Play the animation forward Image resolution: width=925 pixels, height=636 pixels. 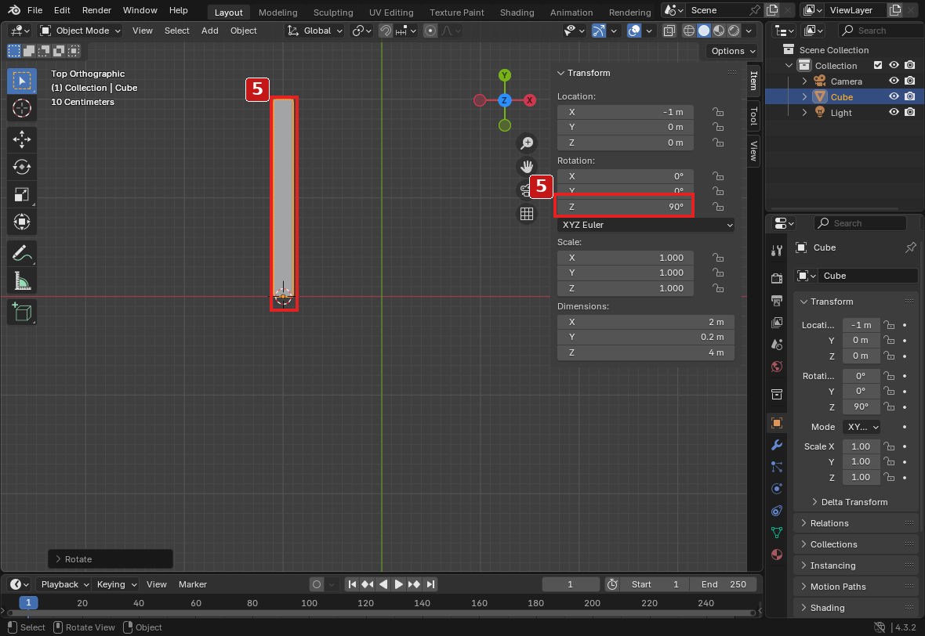point(399,584)
